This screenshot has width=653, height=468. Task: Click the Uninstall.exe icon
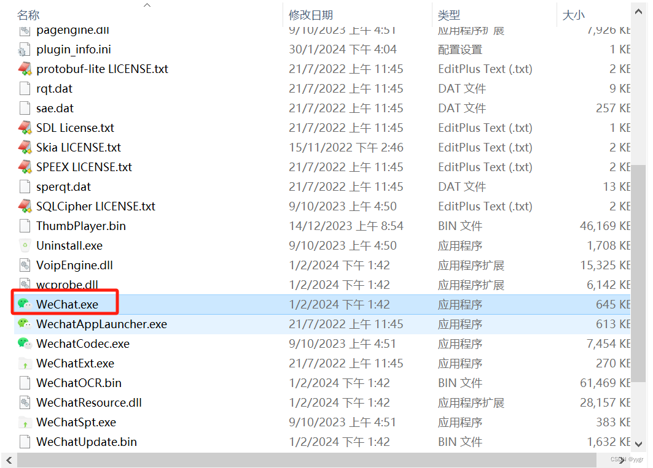(x=25, y=245)
